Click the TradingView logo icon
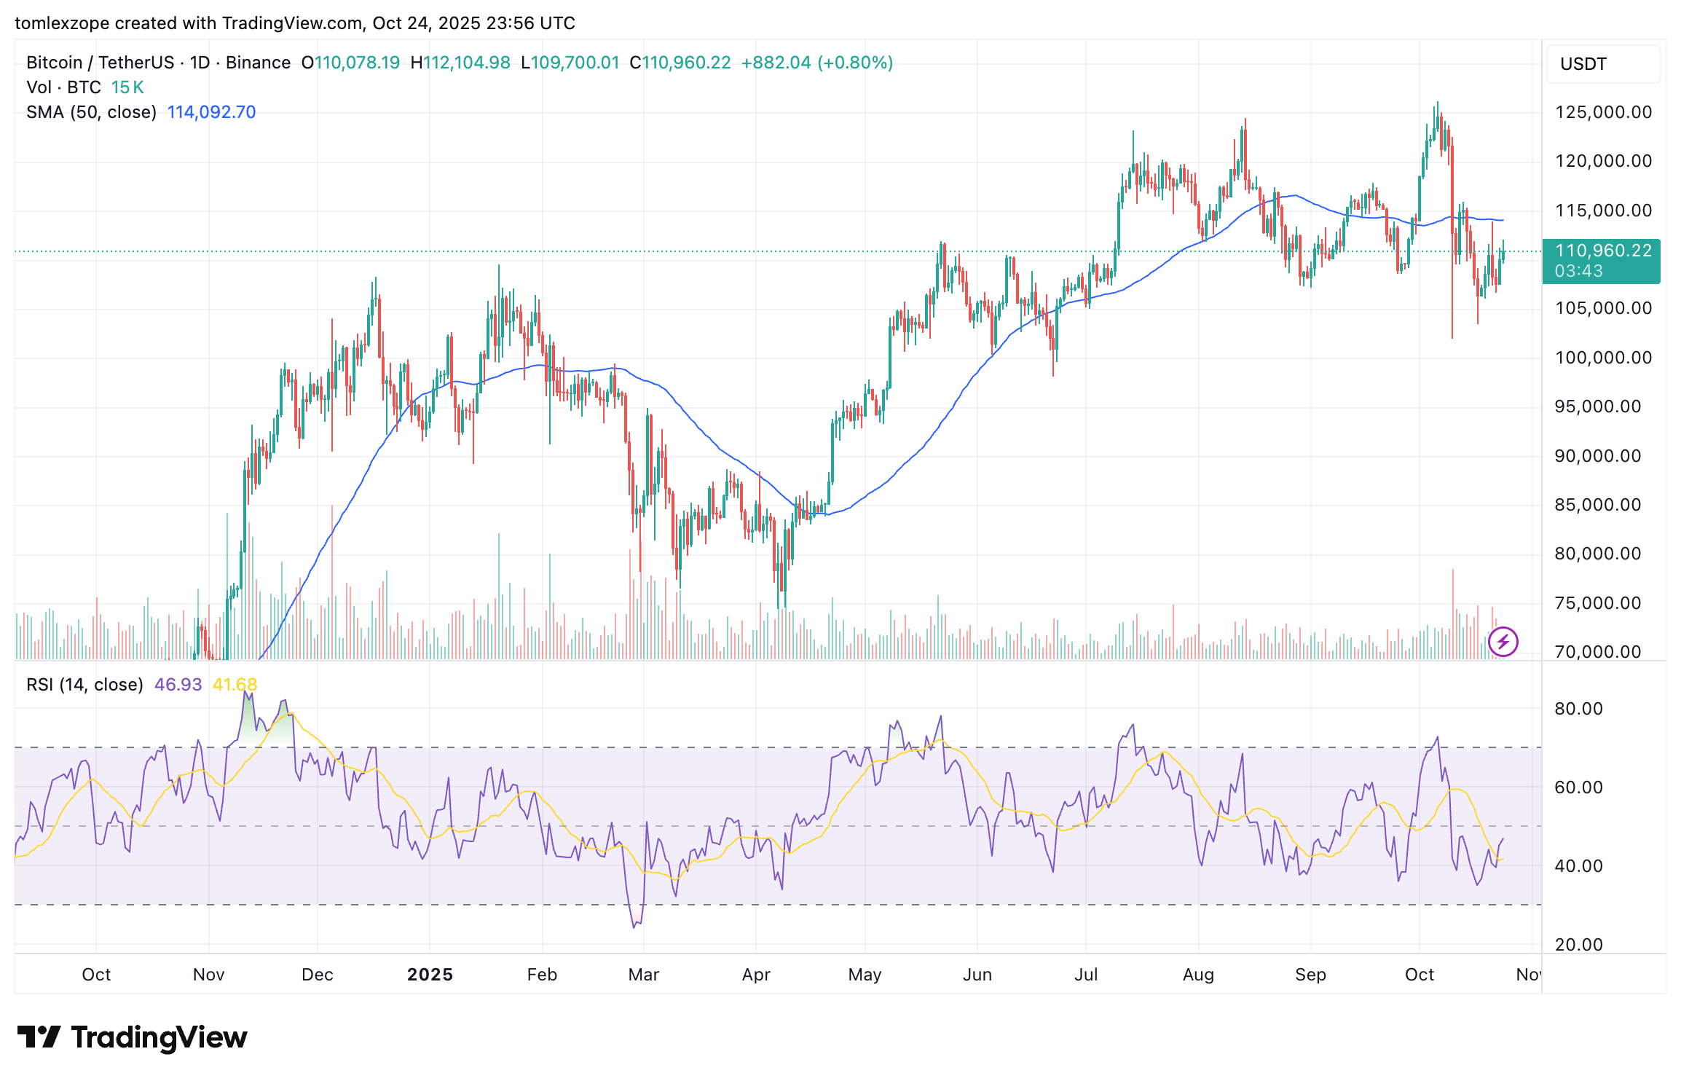The width and height of the screenshot is (1681, 1081). [x=39, y=1037]
